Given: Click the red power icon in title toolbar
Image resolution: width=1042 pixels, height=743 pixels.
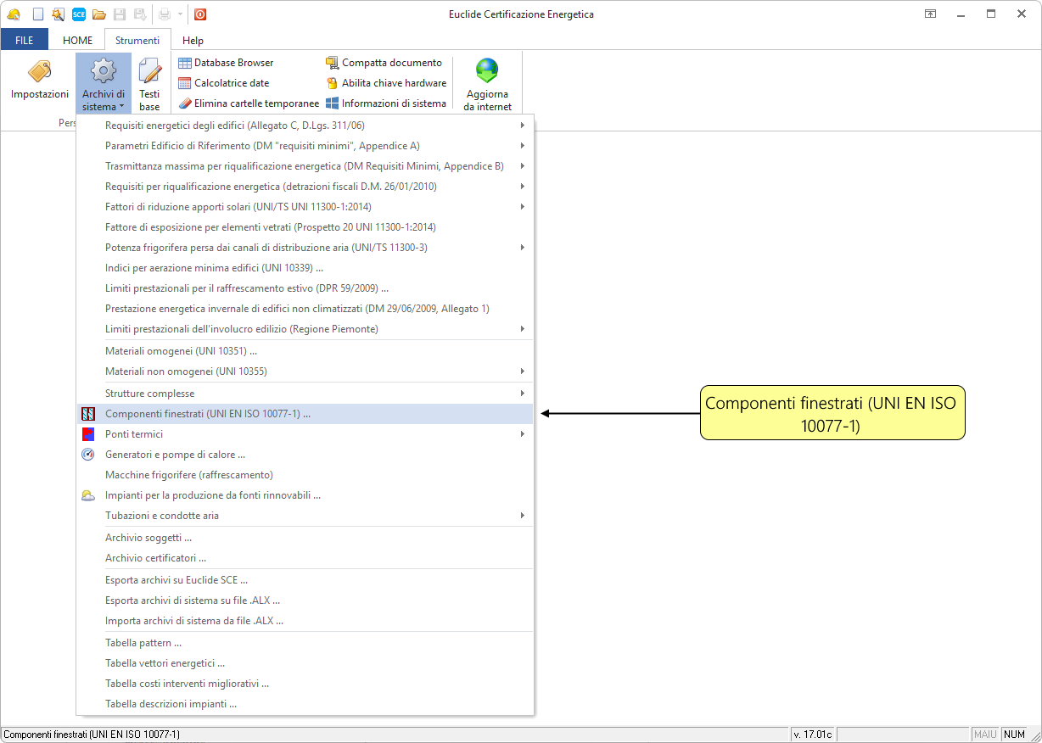Looking at the screenshot, I should [200, 14].
